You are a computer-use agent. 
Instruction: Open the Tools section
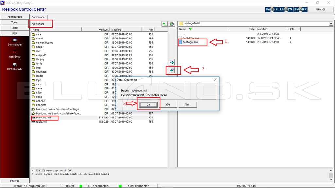pyautogui.click(x=14, y=23)
